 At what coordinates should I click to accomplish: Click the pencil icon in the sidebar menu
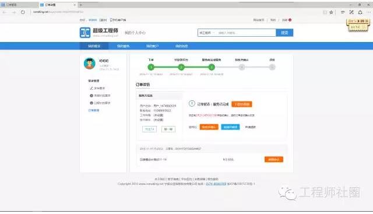coord(92,88)
